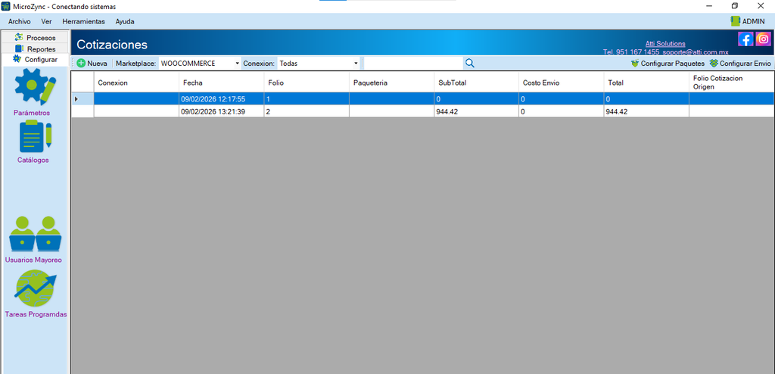Click the Configurar Paquetes package icon

pyautogui.click(x=635, y=64)
